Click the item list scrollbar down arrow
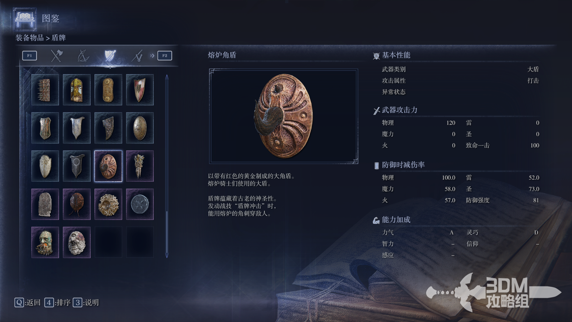 pyautogui.click(x=167, y=256)
